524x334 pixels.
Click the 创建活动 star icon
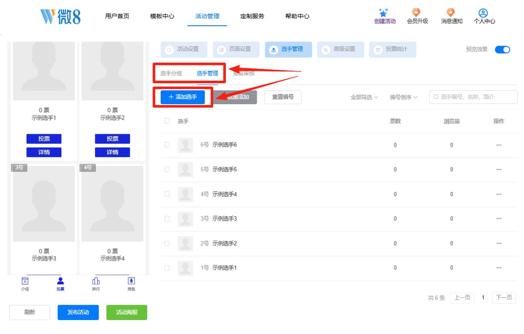coord(384,13)
